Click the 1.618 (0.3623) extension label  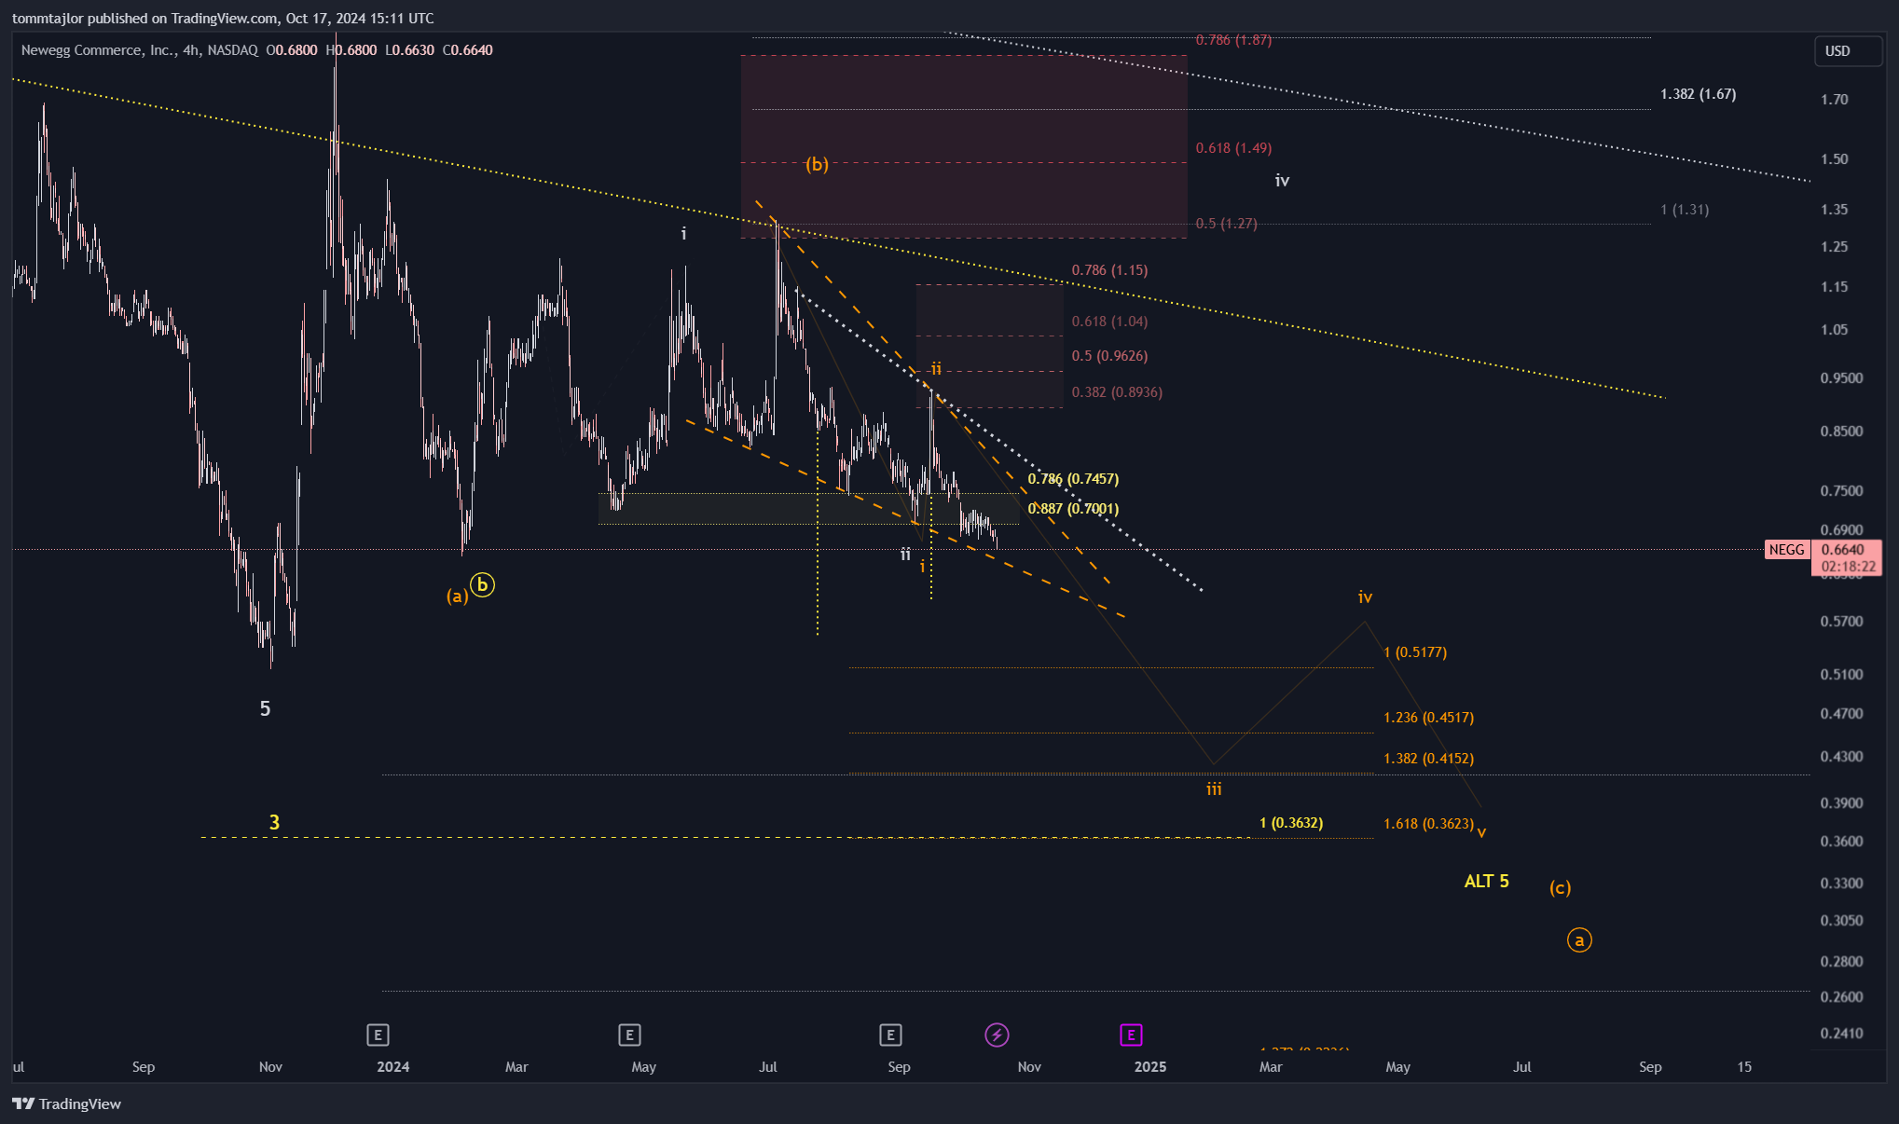[1429, 824]
